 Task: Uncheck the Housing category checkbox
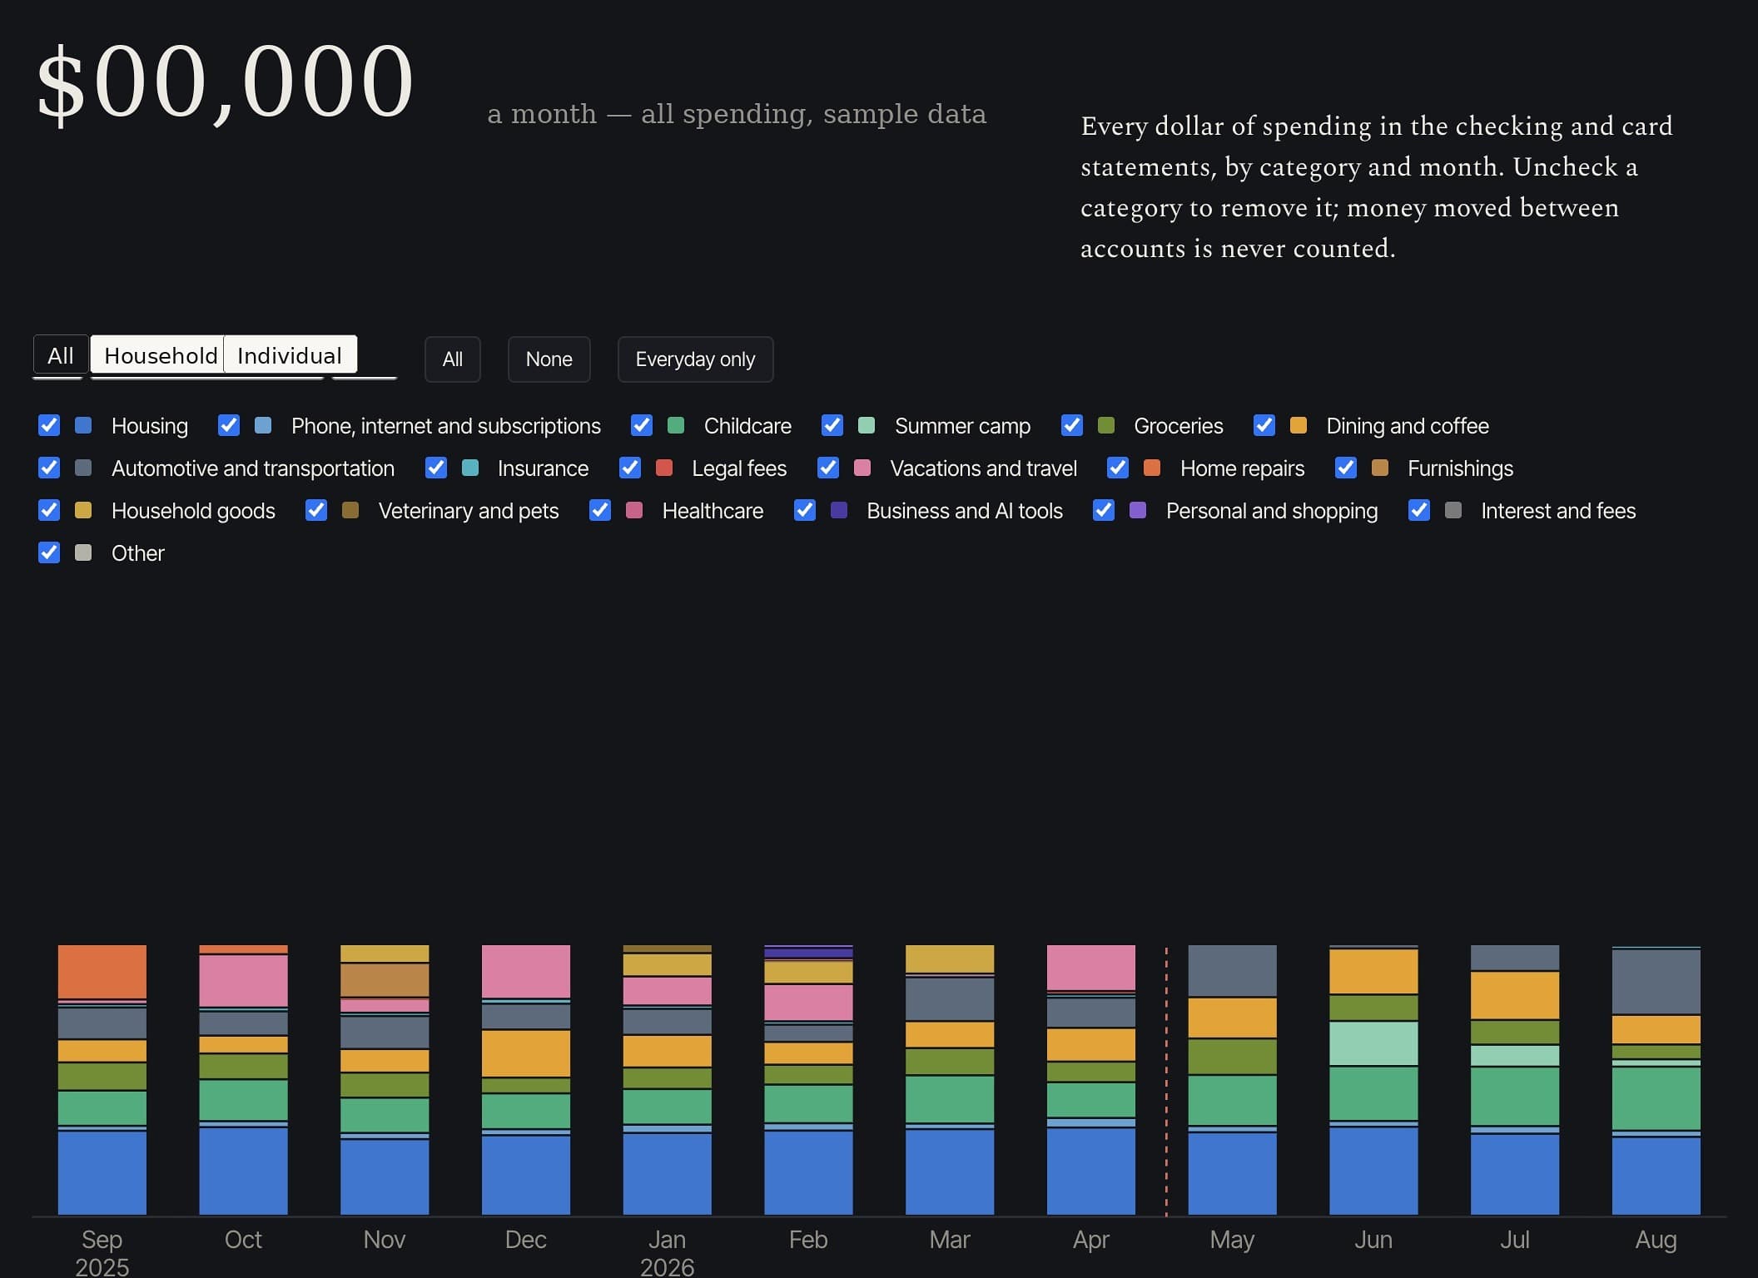click(x=49, y=425)
